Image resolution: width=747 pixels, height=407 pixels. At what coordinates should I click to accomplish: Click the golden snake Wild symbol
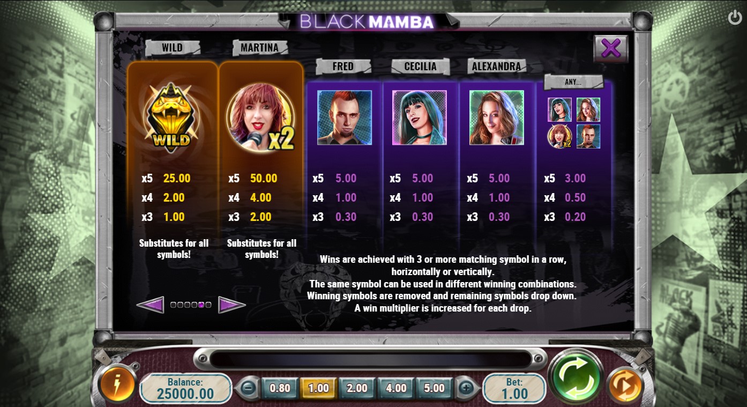pyautogui.click(x=171, y=117)
